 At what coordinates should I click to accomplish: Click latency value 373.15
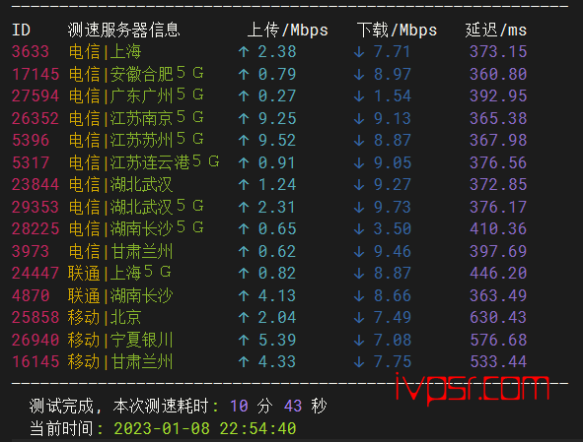(x=498, y=51)
